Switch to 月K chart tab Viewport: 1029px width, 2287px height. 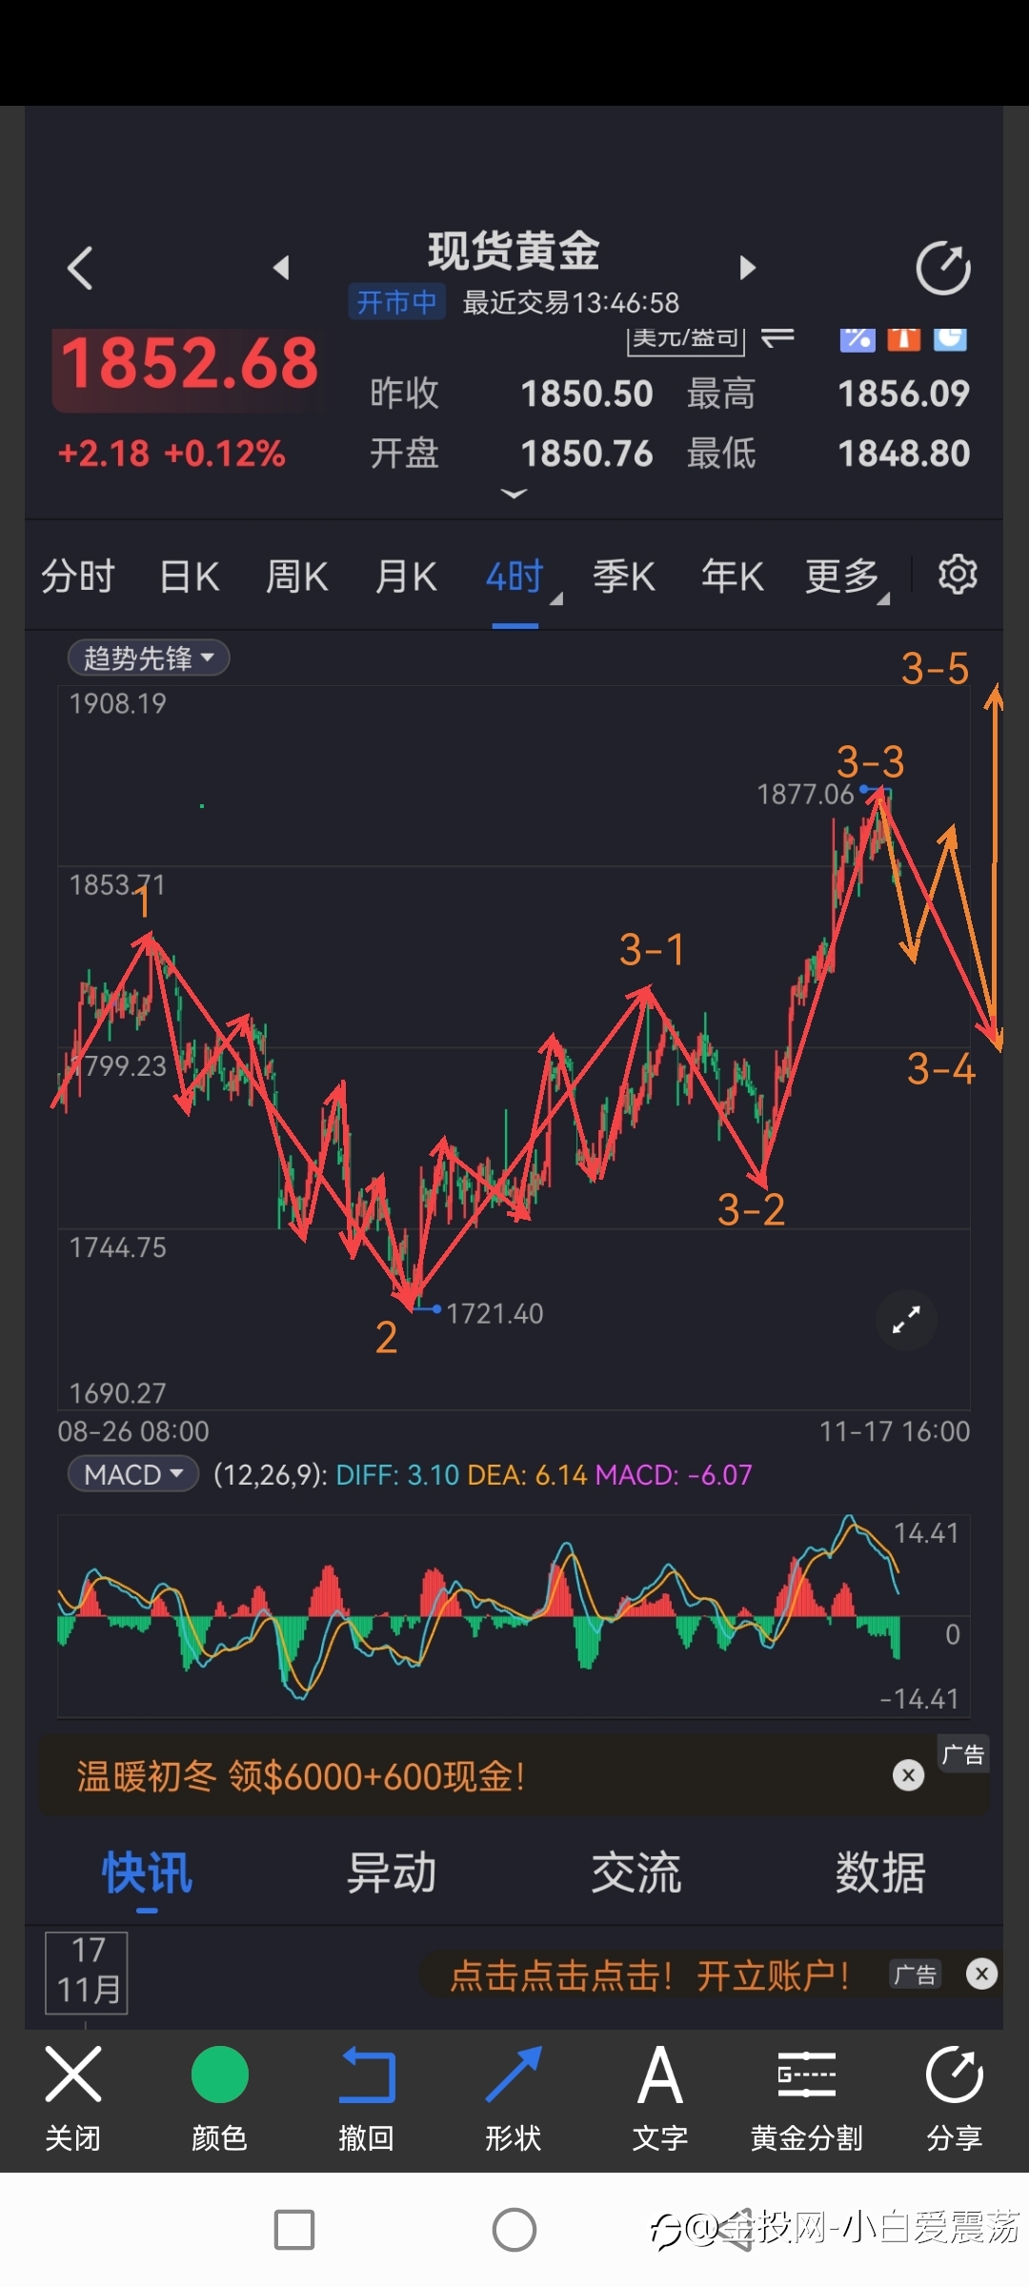click(x=406, y=577)
